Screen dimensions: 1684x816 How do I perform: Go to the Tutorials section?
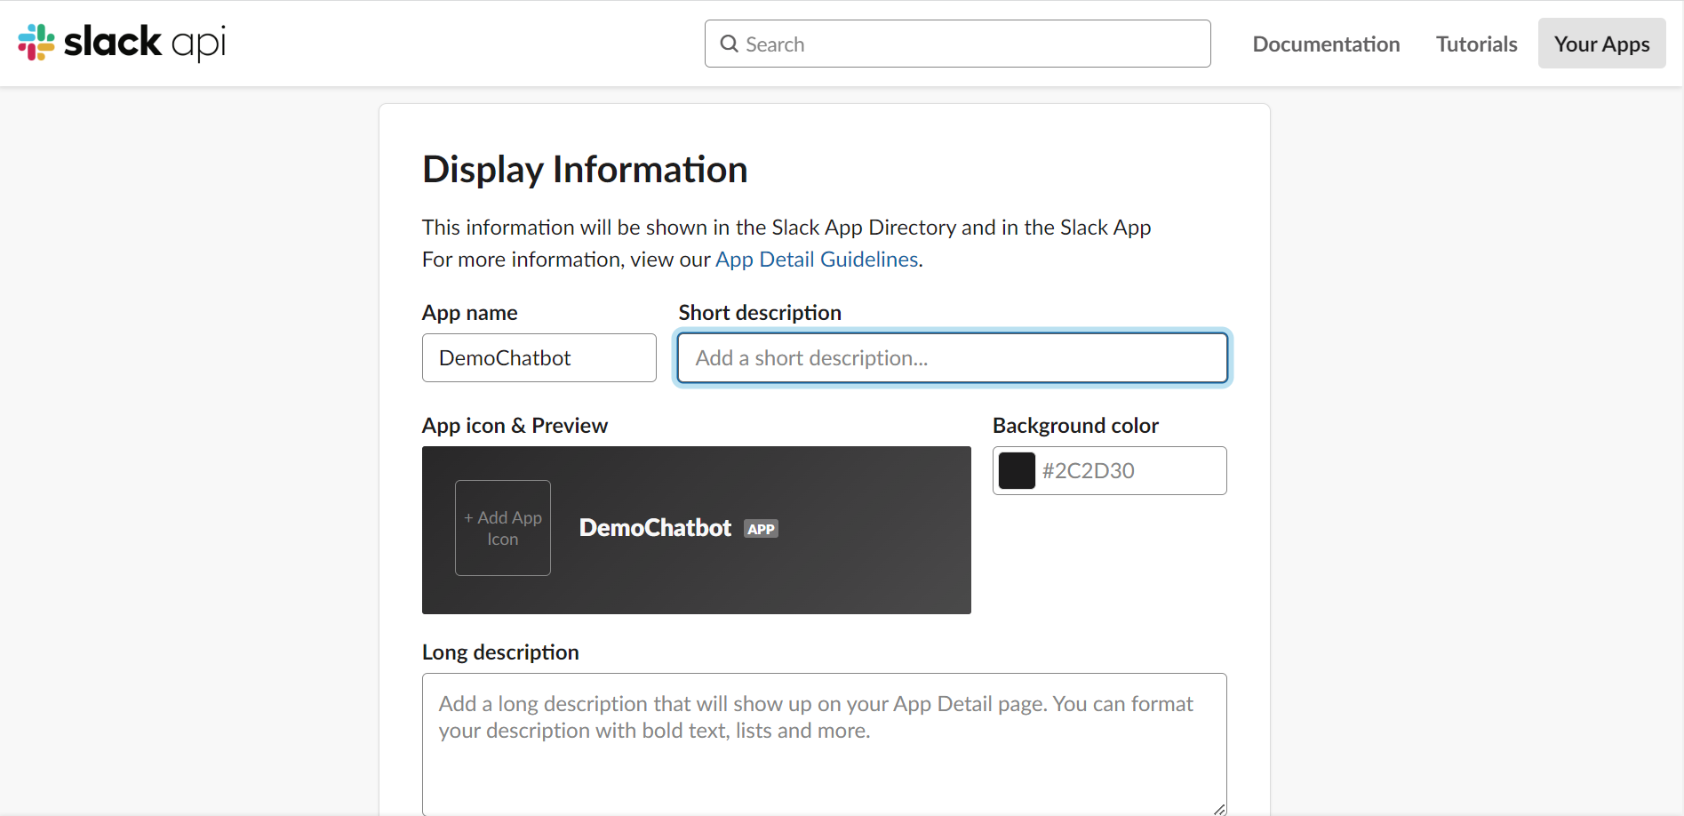click(1476, 44)
